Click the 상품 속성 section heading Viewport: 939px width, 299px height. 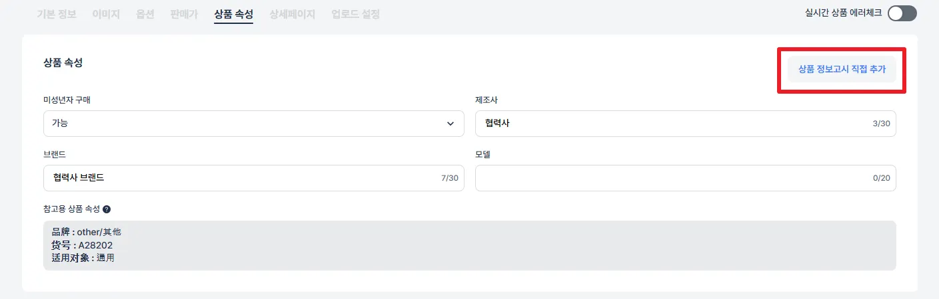(x=63, y=63)
